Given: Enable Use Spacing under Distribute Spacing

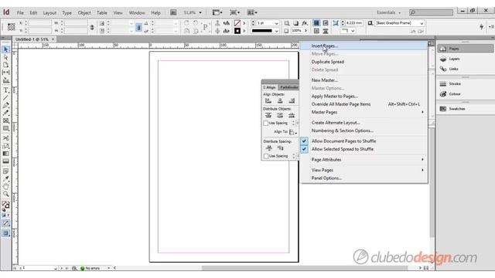Looking at the screenshot, I should pos(266,156).
